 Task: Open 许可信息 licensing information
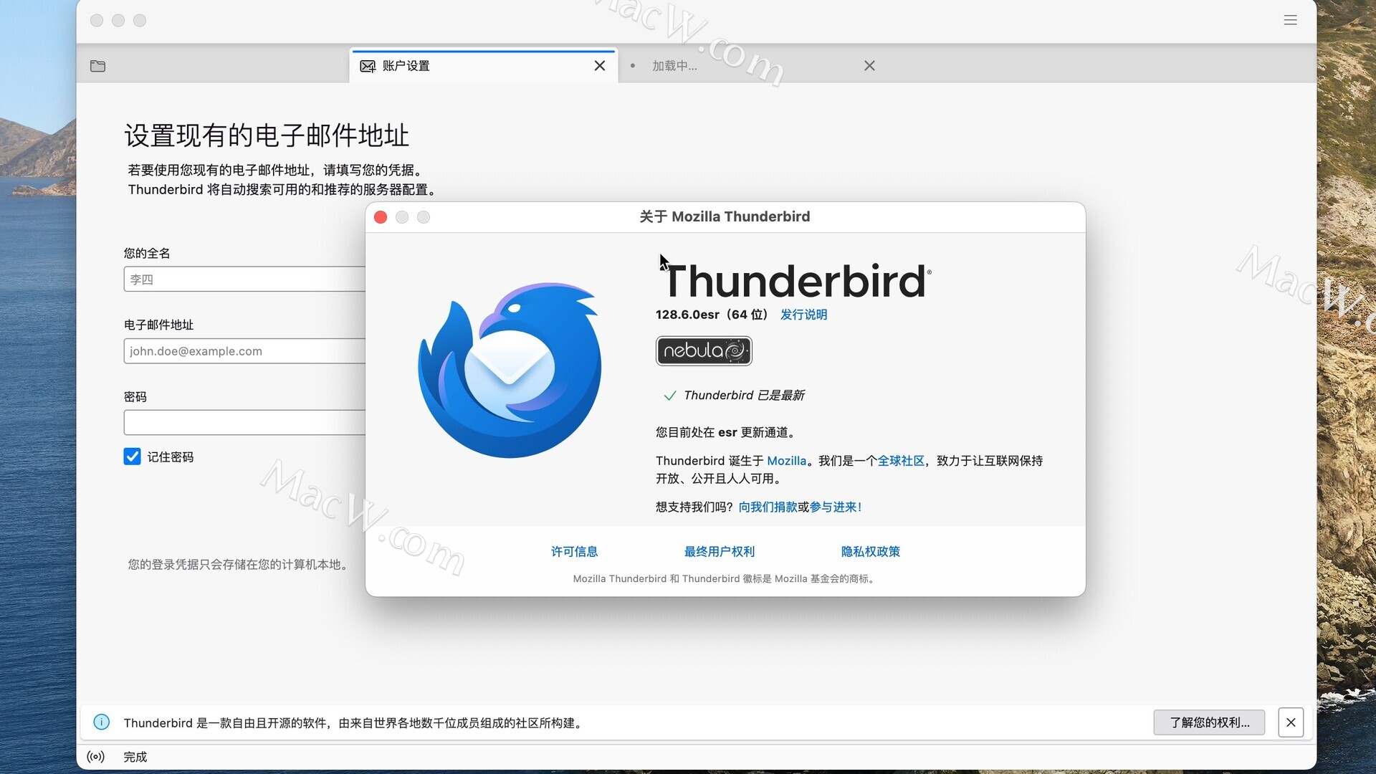[574, 552]
